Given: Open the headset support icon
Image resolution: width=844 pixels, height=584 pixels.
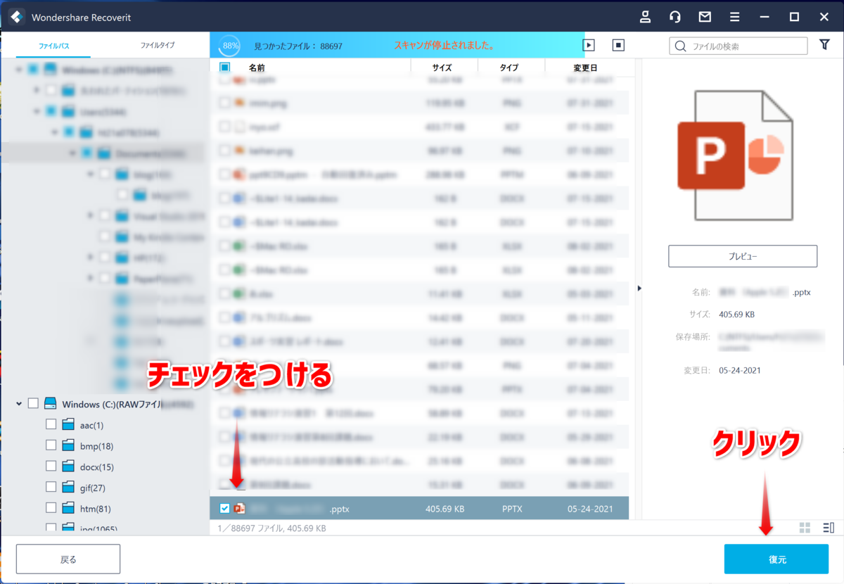Looking at the screenshot, I should pyautogui.click(x=675, y=17).
